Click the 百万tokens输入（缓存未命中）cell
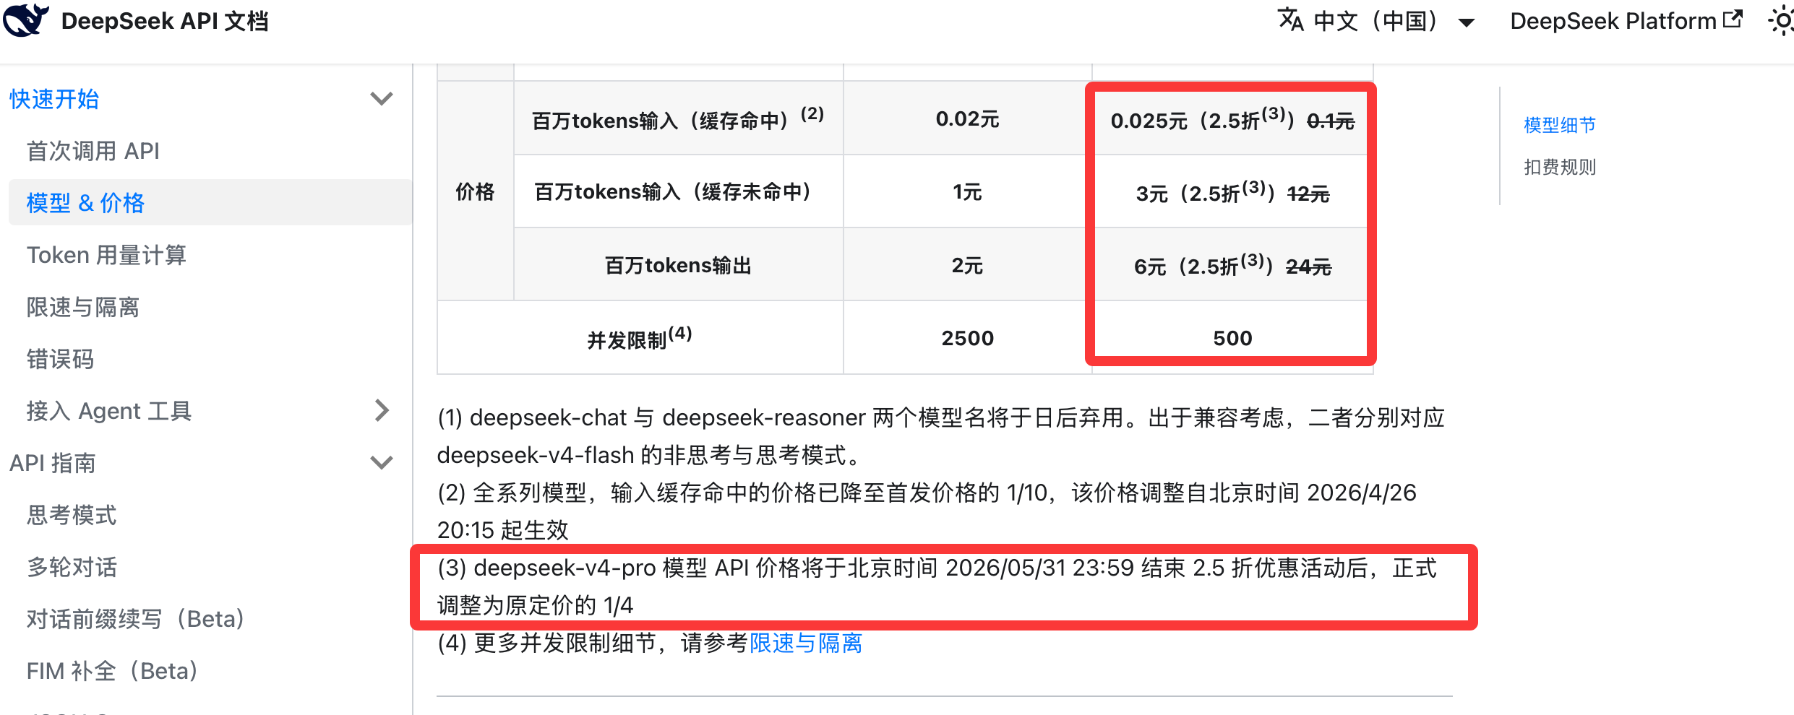Screen dimensions: 1794x715 678,191
